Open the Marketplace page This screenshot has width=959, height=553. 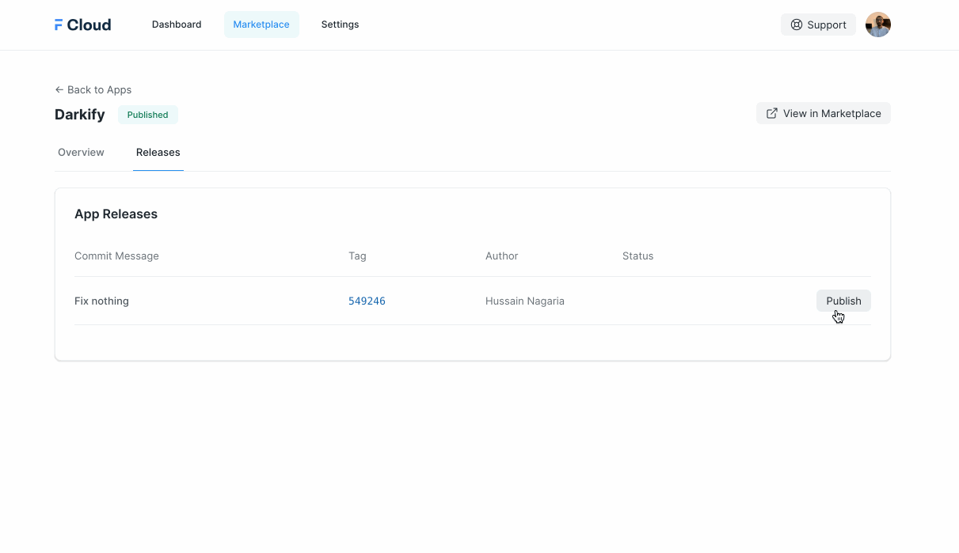point(261,24)
